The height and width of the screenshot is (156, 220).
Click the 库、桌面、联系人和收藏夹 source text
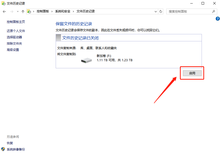click(x=99, y=48)
